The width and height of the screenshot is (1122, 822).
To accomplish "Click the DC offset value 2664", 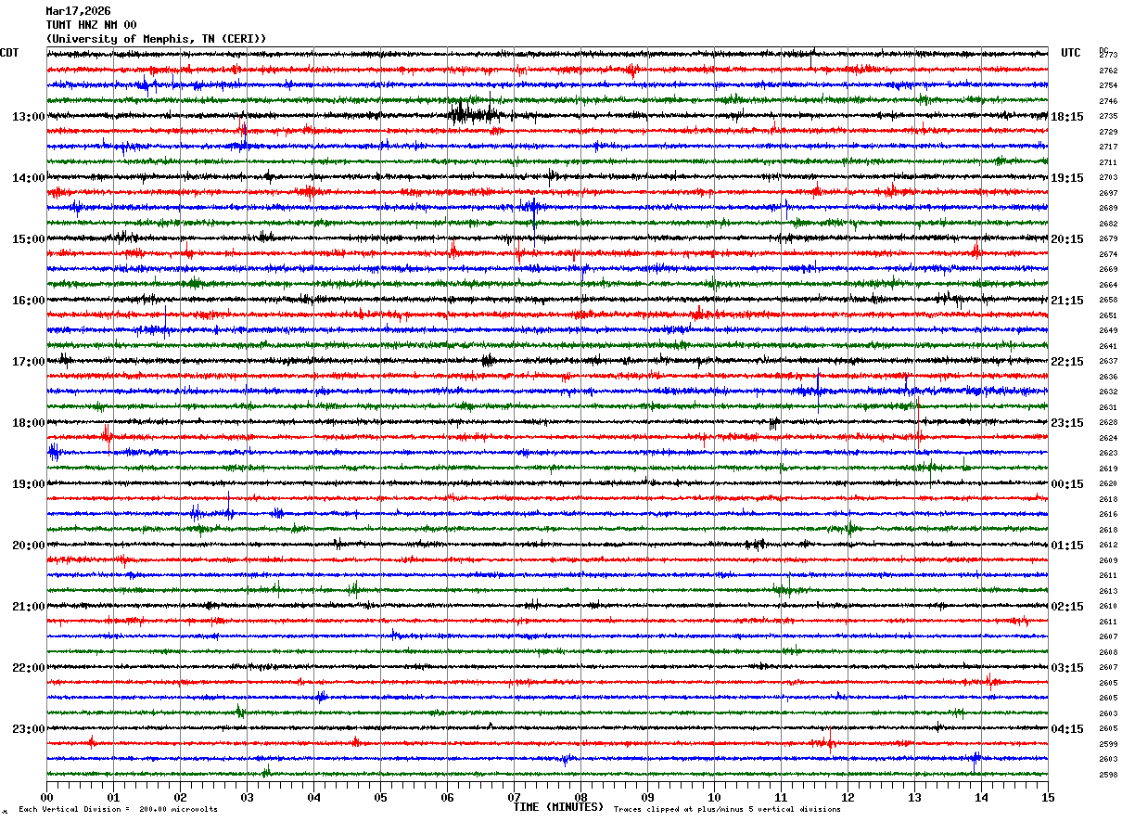I will tap(1108, 285).
